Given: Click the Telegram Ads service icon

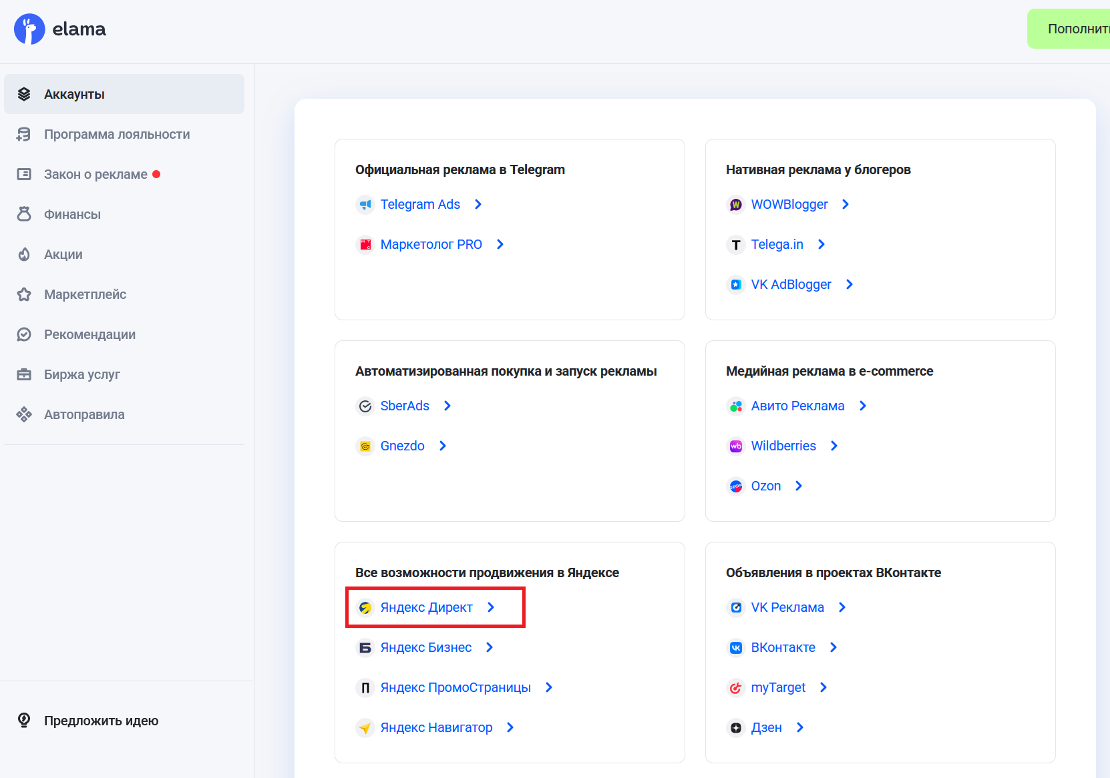Looking at the screenshot, I should [x=365, y=205].
